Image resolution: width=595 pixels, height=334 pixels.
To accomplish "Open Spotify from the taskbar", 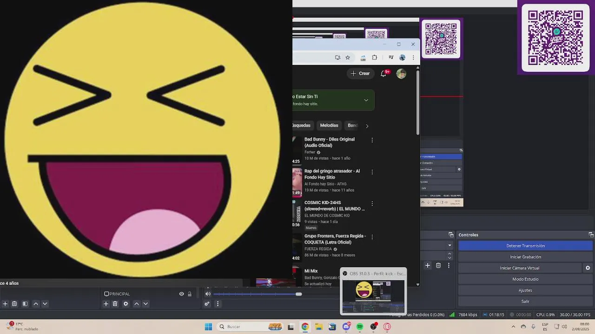I will pos(360,327).
